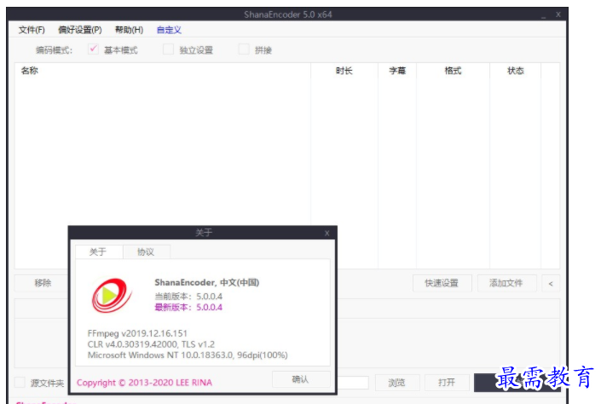Click the ShanaEncoder, 中文(中国) heading
Viewport: 601px width, 404px height.
pyautogui.click(x=206, y=282)
